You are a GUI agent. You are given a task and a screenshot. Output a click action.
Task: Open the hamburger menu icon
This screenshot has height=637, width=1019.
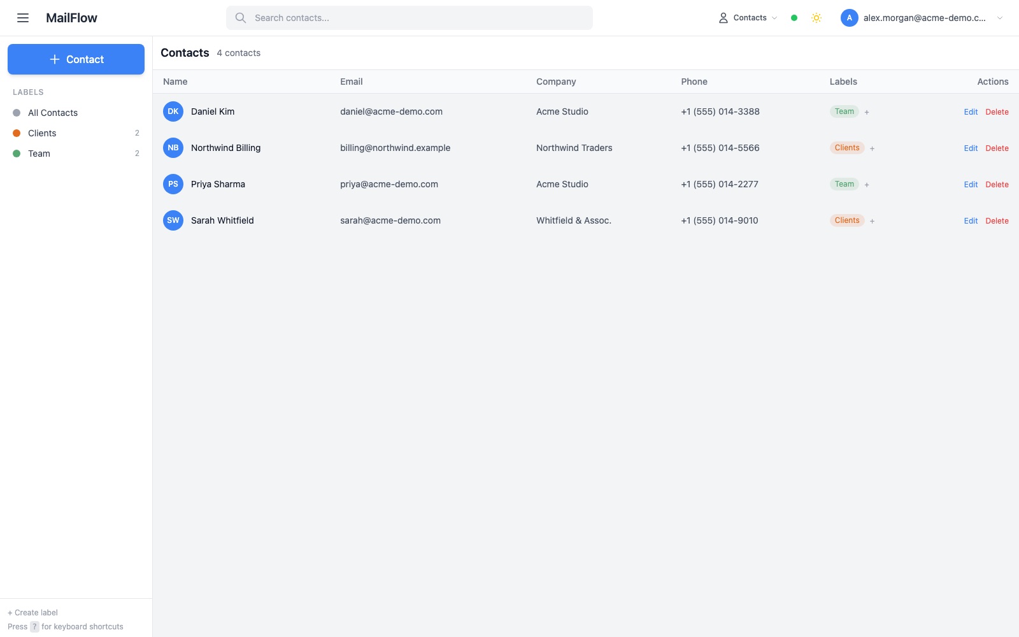(x=23, y=18)
